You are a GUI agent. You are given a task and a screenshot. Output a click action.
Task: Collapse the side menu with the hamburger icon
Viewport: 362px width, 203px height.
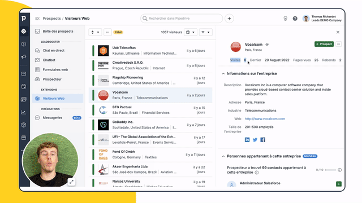pos(37,19)
